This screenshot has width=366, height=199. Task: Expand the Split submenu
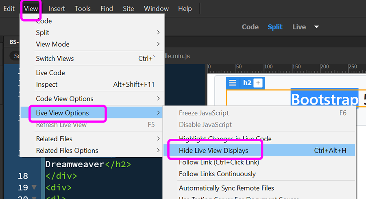[92, 33]
